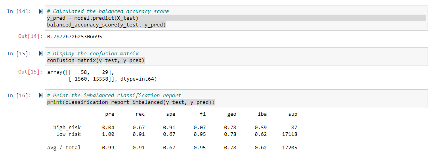Image resolution: width=432 pixels, height=160 pixels.
Task: Click the 'avg / total' row label
Action: [x=64, y=148]
